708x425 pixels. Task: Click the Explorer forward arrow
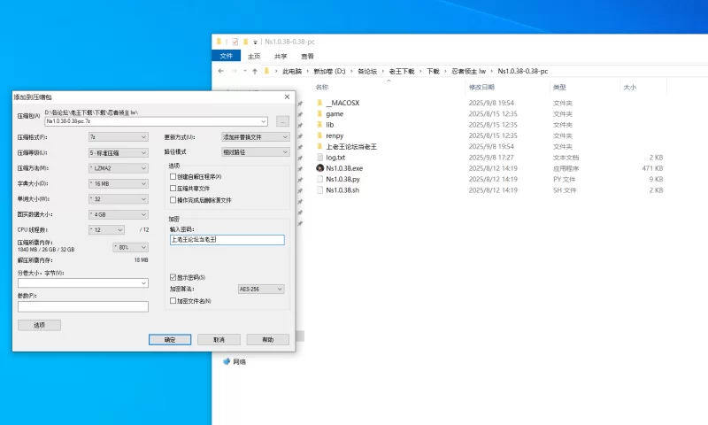point(235,71)
